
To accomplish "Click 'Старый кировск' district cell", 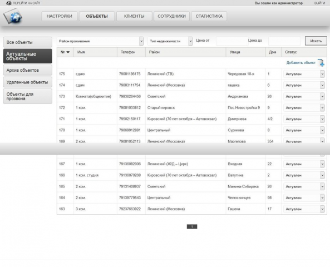I will click(161, 108).
